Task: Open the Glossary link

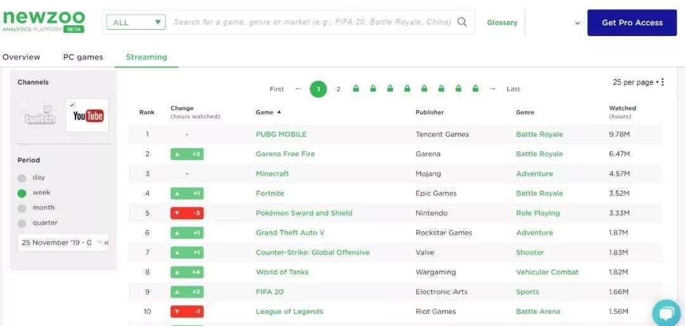Action: 502,23
